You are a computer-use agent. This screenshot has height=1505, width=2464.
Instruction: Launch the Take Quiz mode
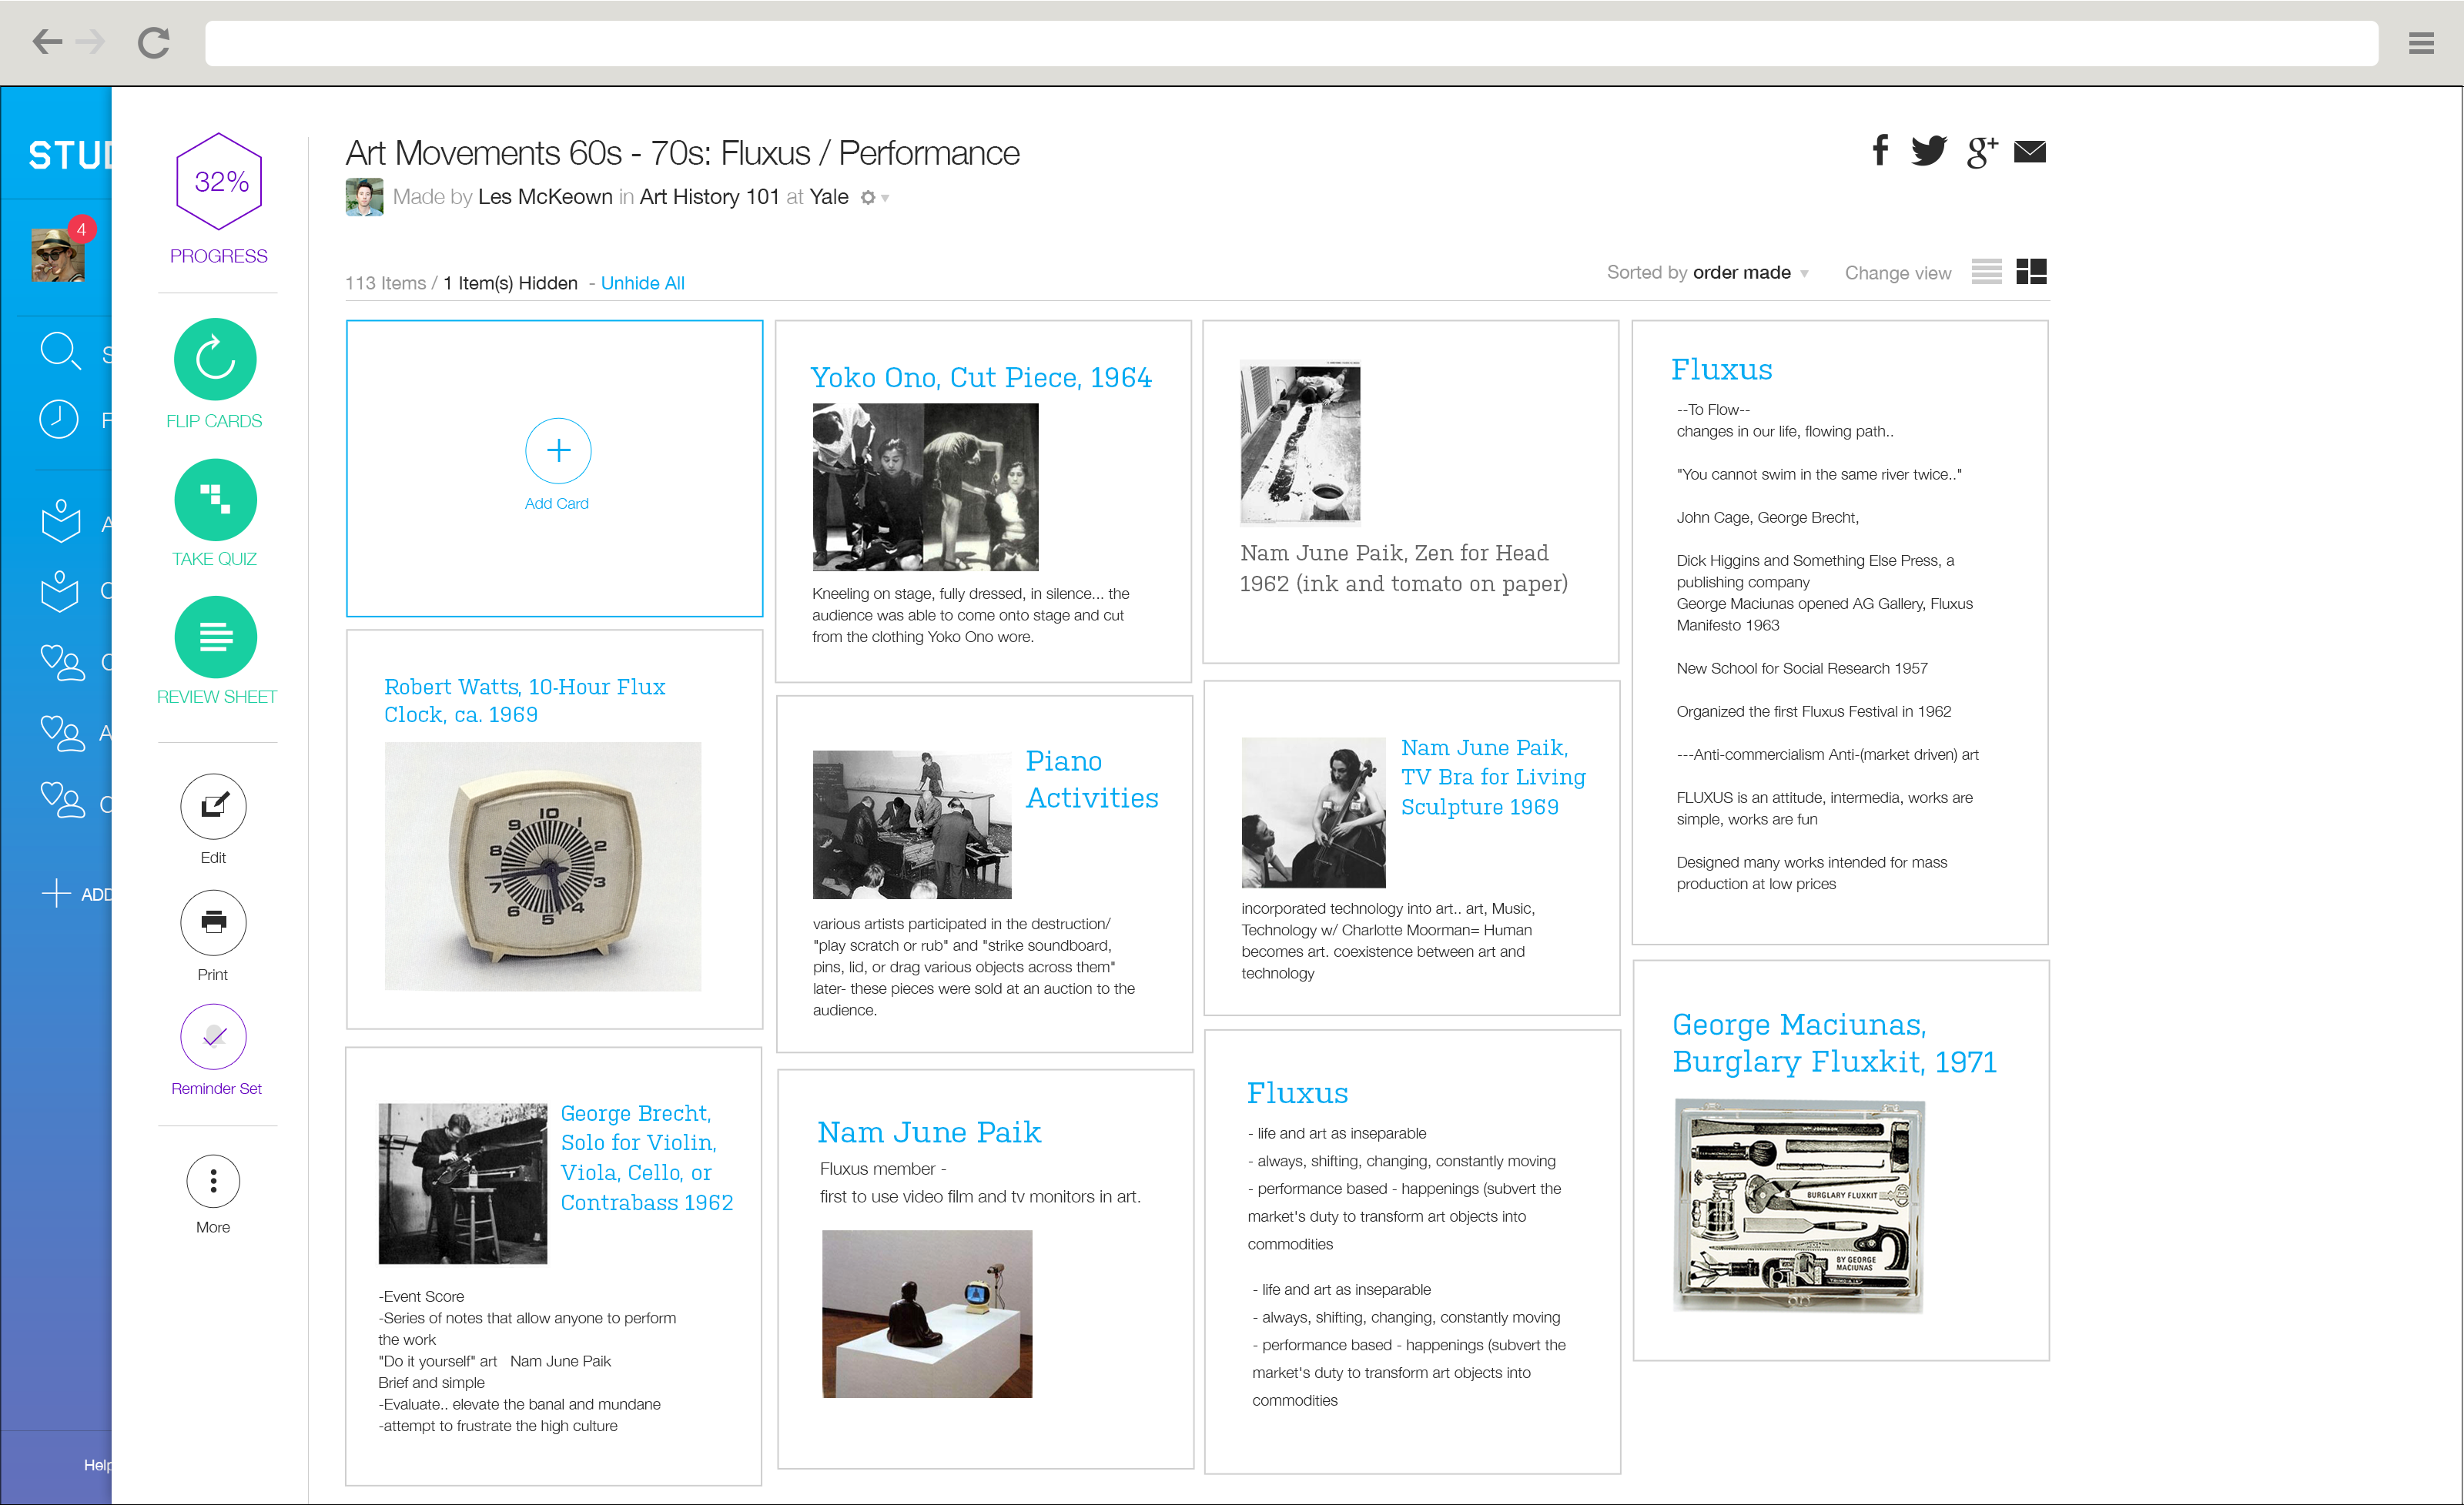coord(215,499)
